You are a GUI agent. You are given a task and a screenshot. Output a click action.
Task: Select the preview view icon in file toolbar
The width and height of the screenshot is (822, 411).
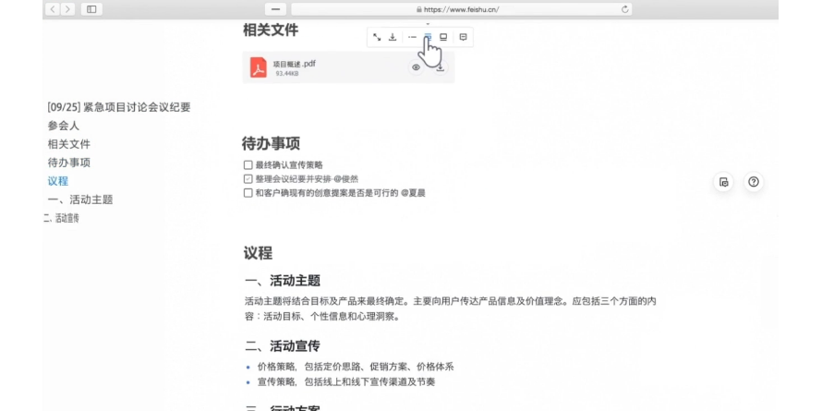[x=444, y=37]
